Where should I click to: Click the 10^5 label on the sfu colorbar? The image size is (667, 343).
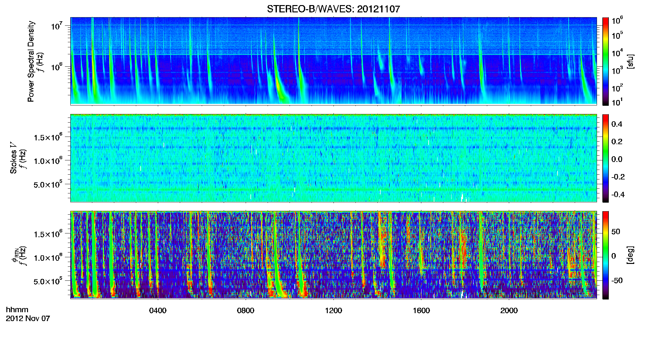[617, 35]
